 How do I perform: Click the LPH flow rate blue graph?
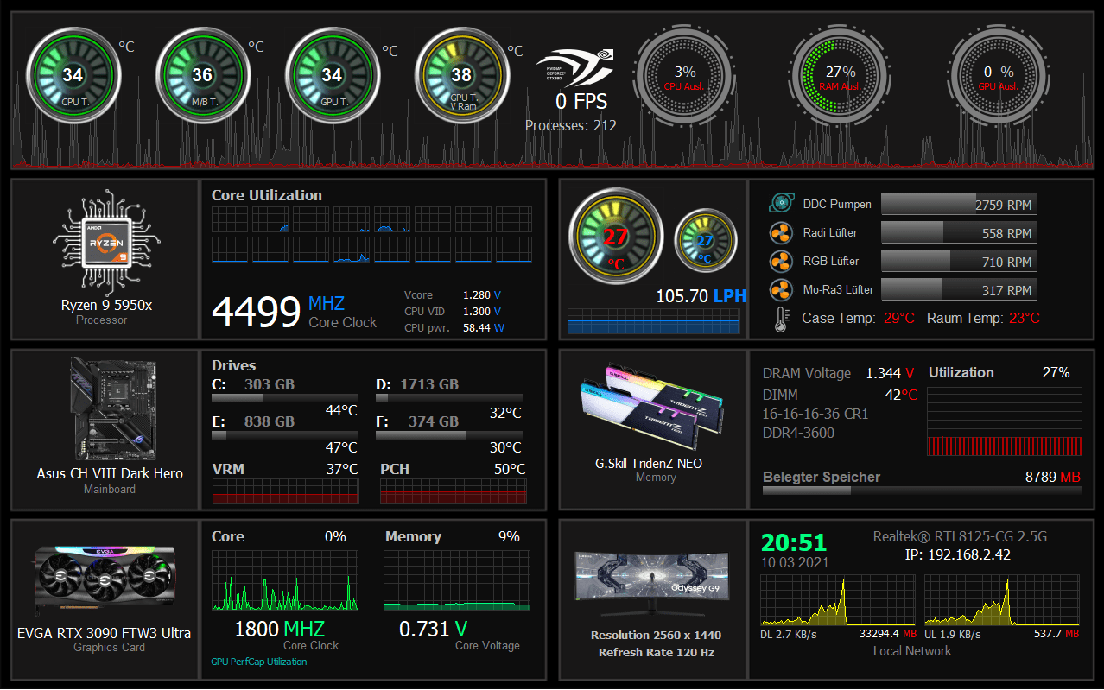click(x=654, y=321)
